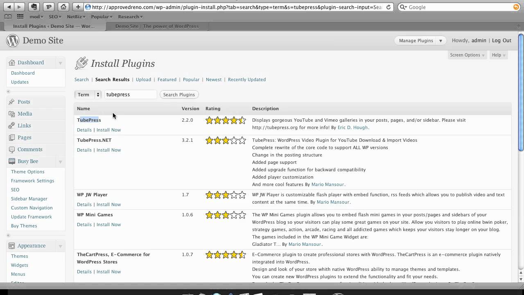Expand the Manage Plugins dropdown arrow
Viewport: 524px width, 295px height.
[441, 41]
